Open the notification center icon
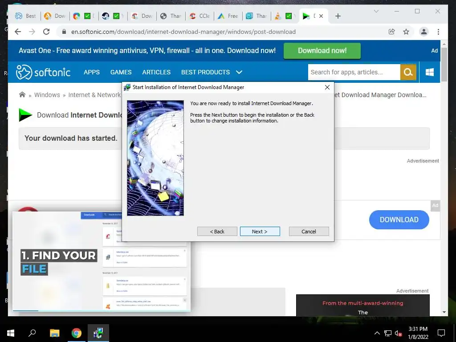The width and height of the screenshot is (456, 342). (441, 333)
